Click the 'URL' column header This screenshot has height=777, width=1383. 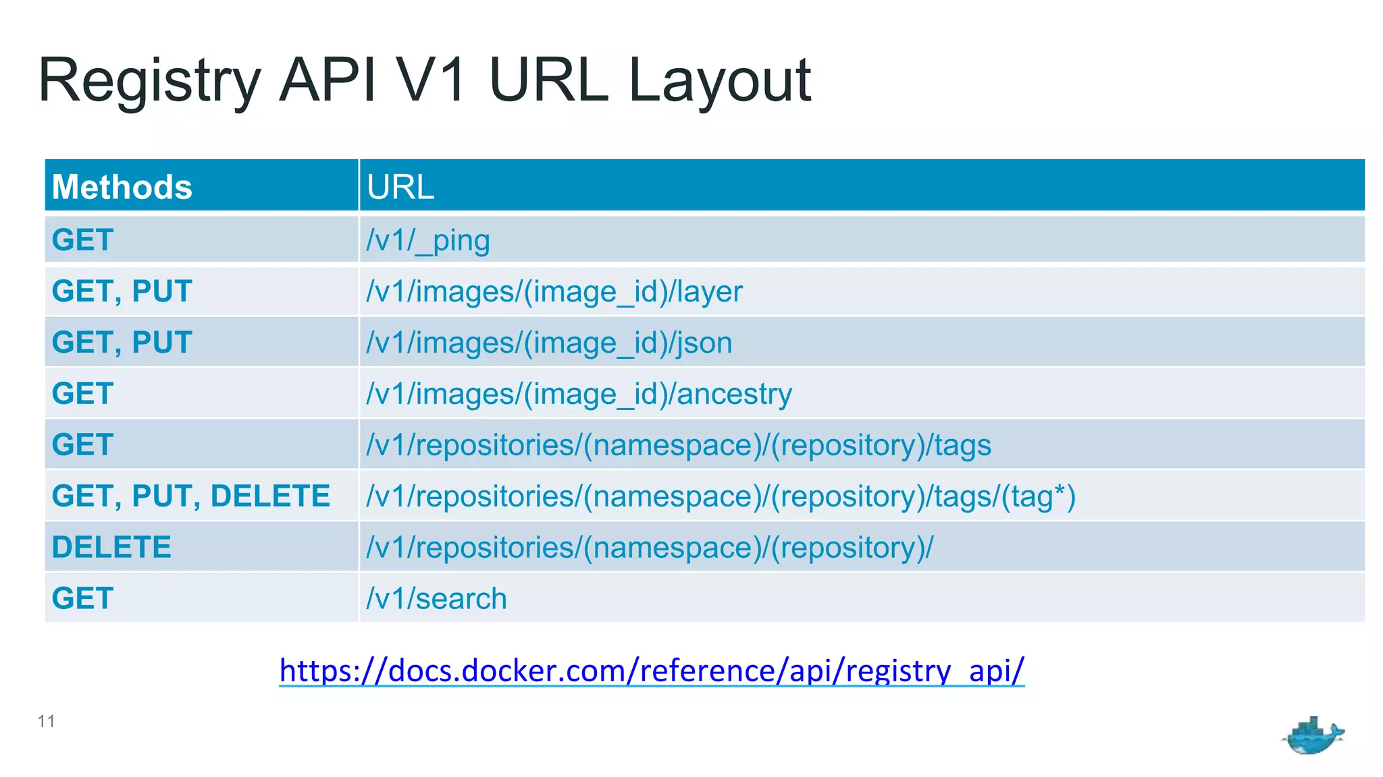click(x=862, y=185)
